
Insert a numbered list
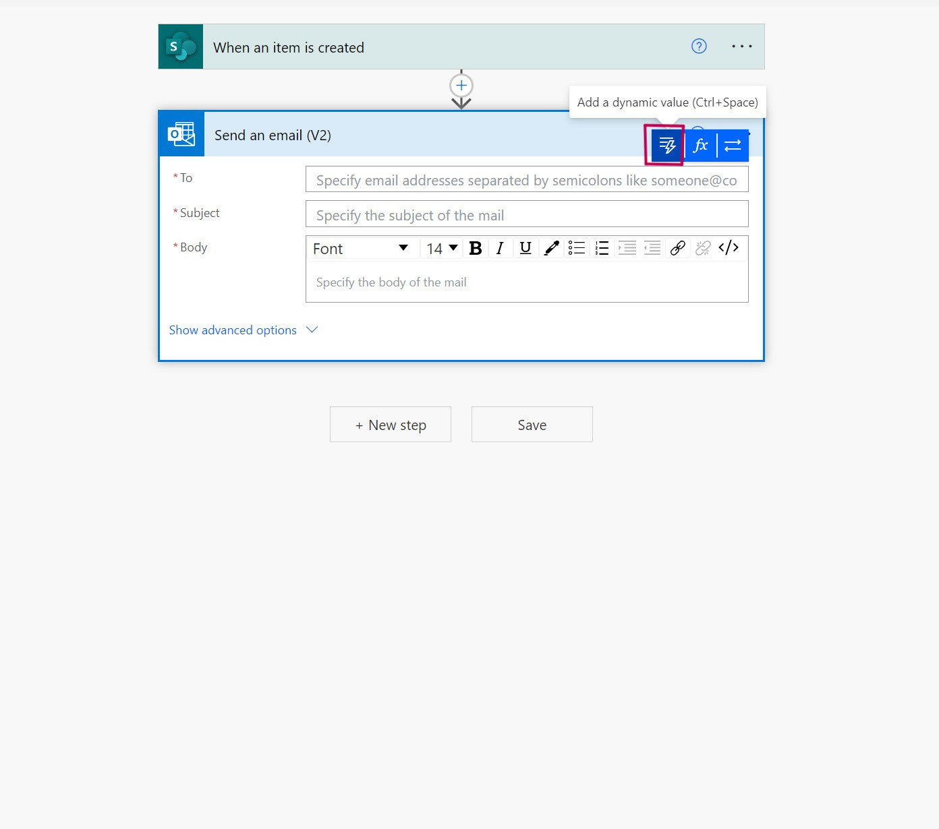coord(602,248)
